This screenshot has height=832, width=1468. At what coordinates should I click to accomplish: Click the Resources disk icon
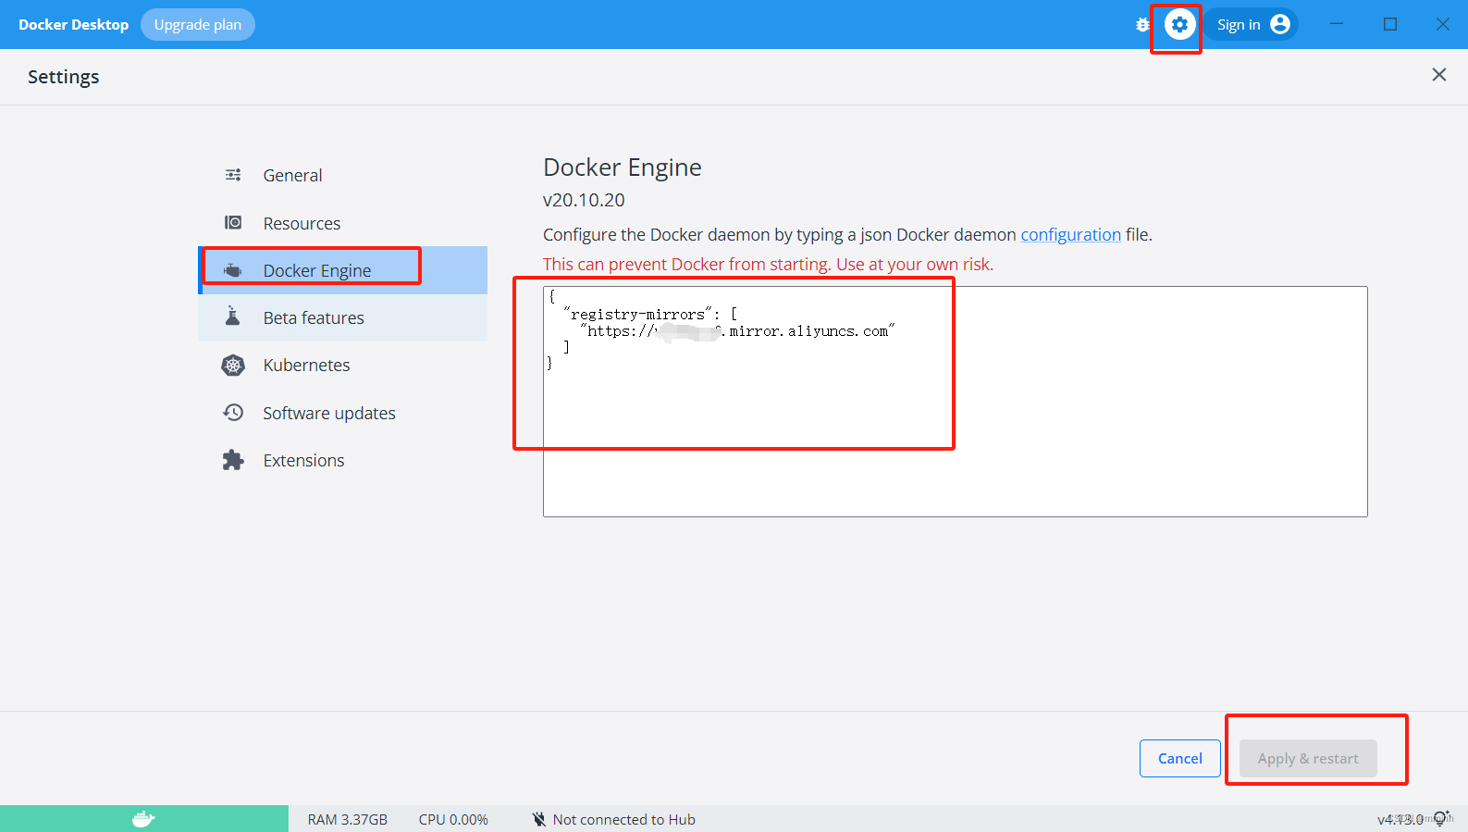[233, 223]
